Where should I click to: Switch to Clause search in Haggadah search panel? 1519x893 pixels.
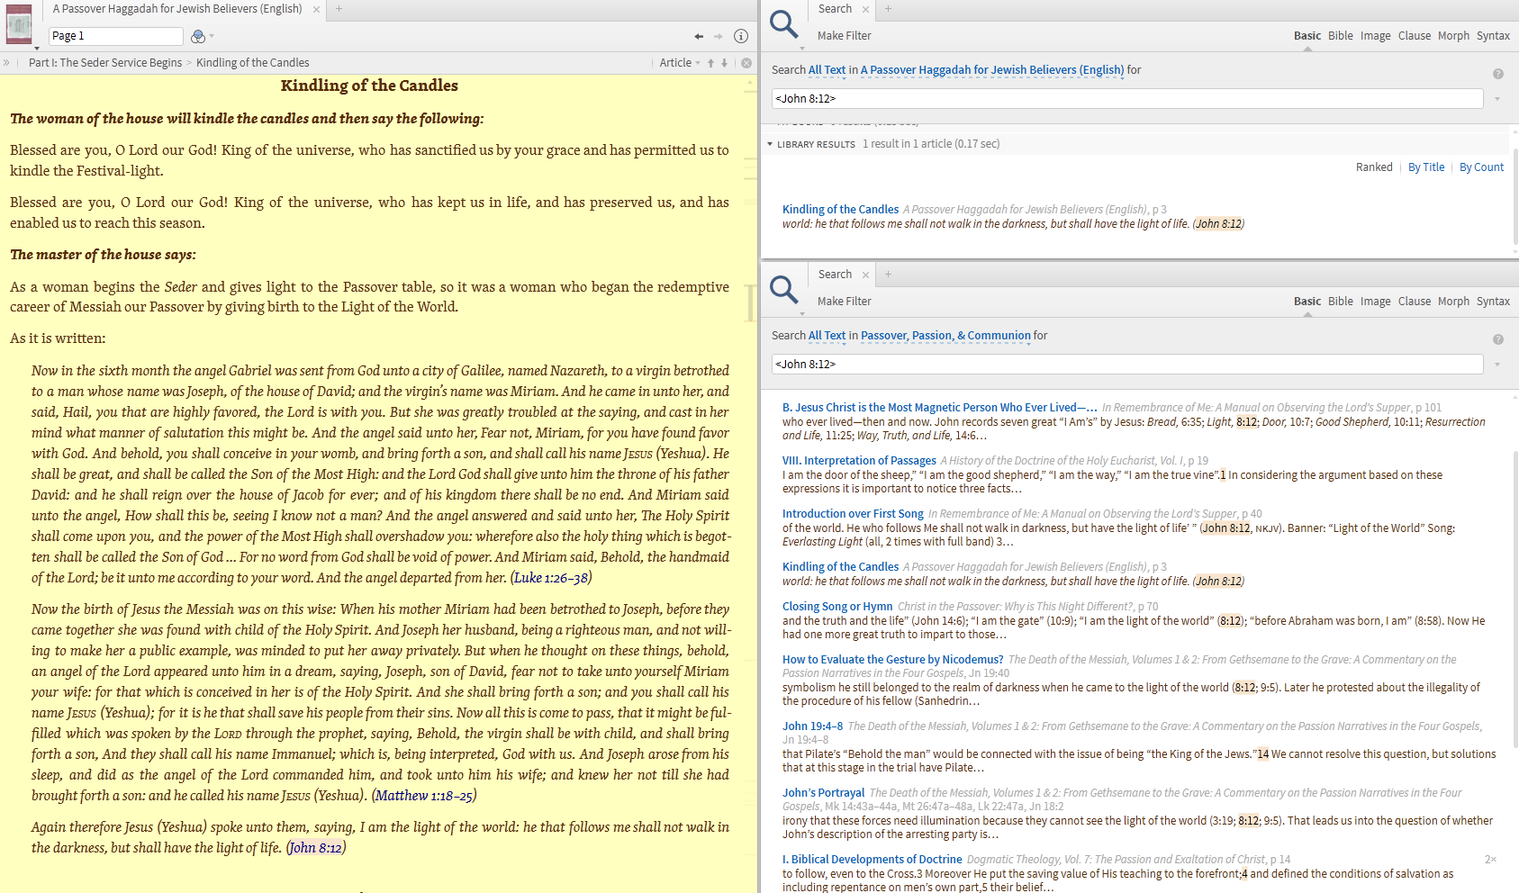click(1414, 36)
